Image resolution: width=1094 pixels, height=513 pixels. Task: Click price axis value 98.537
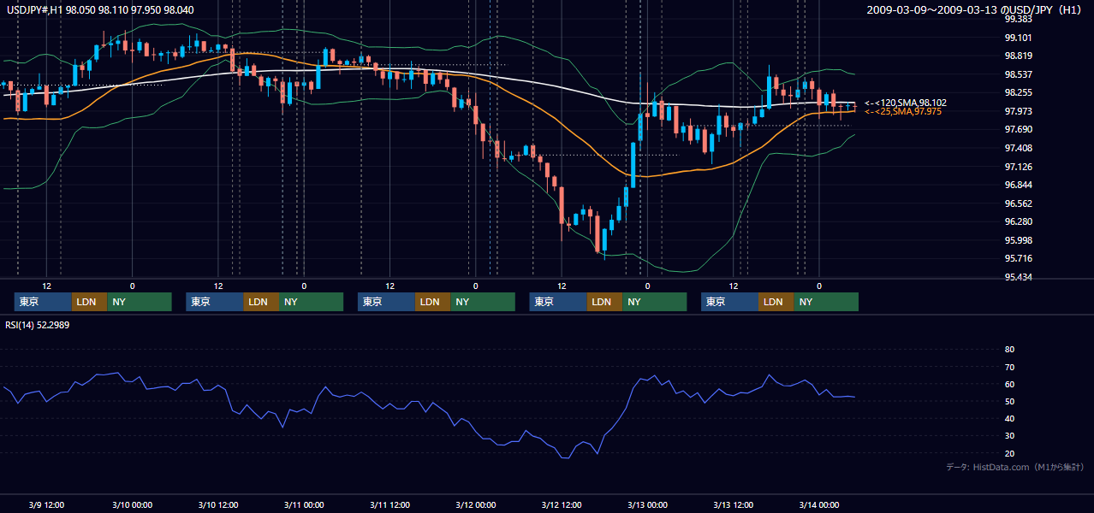1018,74
